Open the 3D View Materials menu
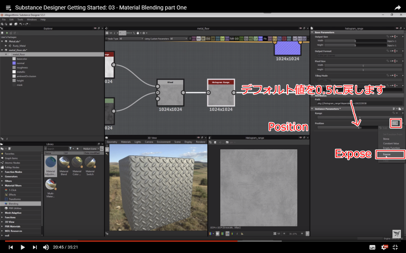Viewport: 406px width, 253px height. pos(126,142)
